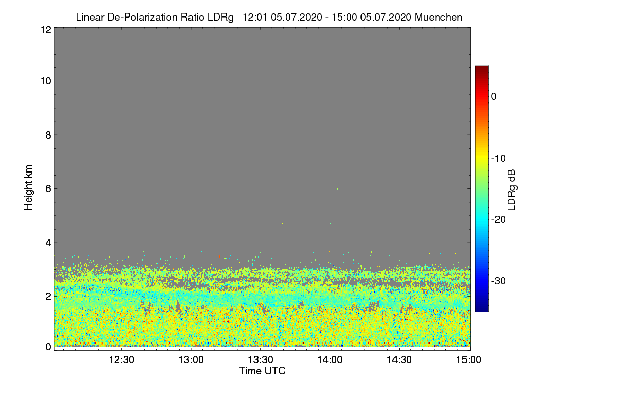Image resolution: width=618 pixels, height=412 pixels.
Task: Click the isolated data speck near 6 km
Action: (337, 189)
